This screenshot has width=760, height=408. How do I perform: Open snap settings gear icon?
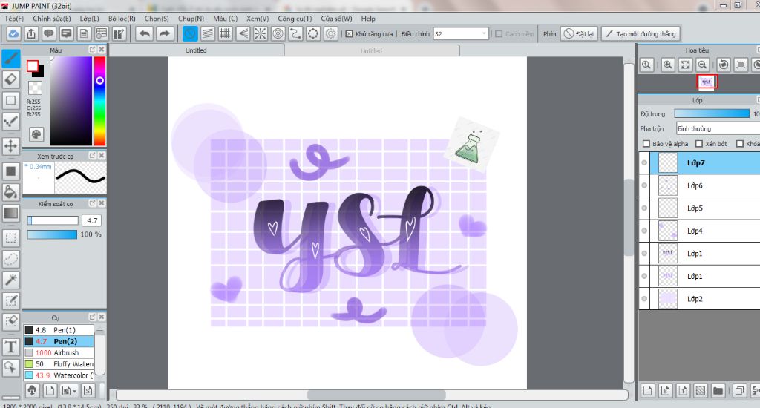330,34
